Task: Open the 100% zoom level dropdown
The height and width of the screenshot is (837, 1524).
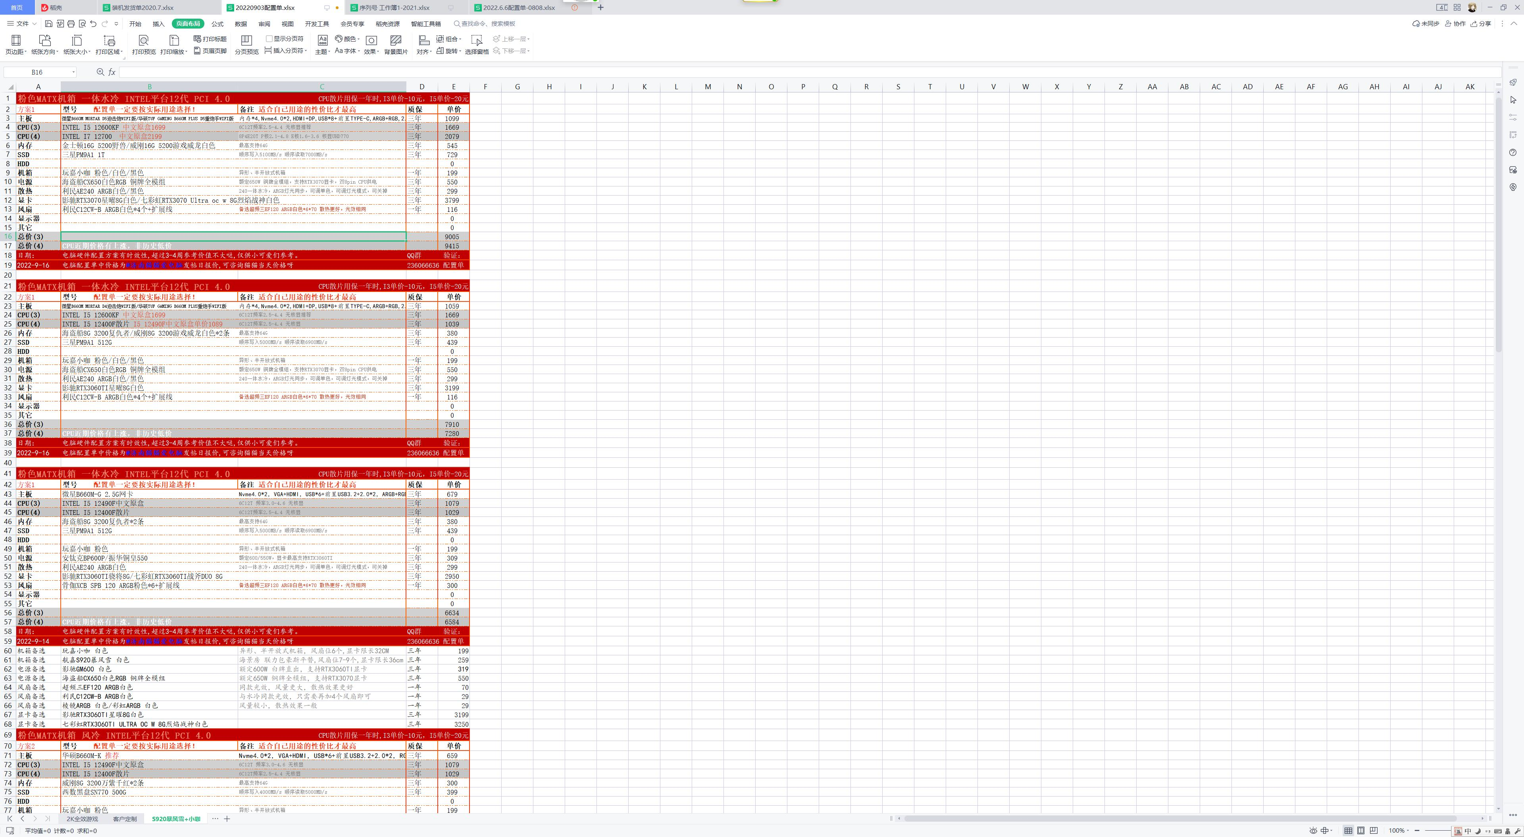Action: [1399, 831]
